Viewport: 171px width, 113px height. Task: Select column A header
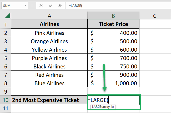point(49,16)
